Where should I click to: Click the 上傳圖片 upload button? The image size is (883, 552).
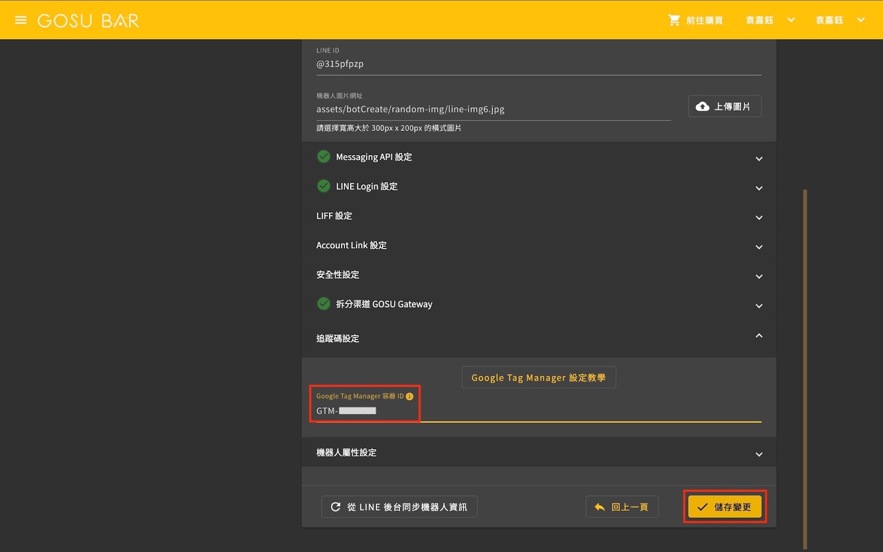725,106
